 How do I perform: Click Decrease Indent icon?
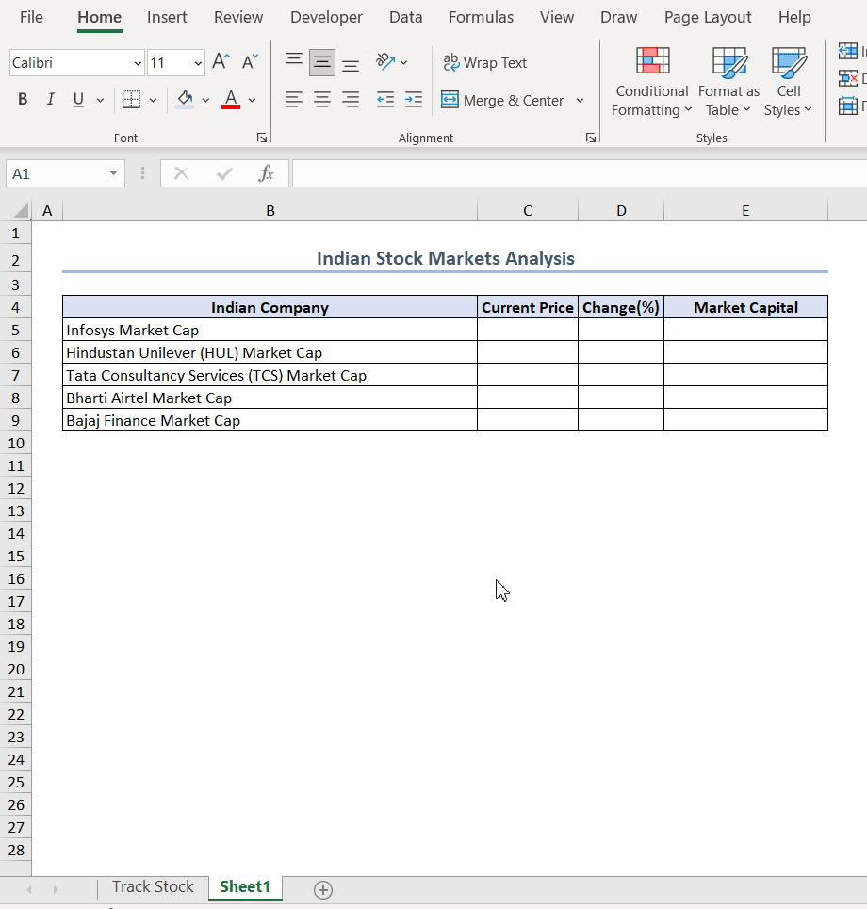pyautogui.click(x=385, y=100)
